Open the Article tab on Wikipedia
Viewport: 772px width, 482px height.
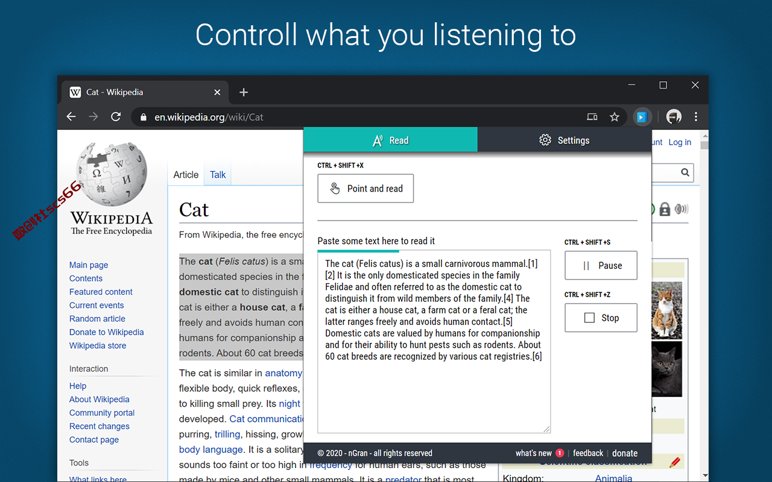pyautogui.click(x=186, y=175)
